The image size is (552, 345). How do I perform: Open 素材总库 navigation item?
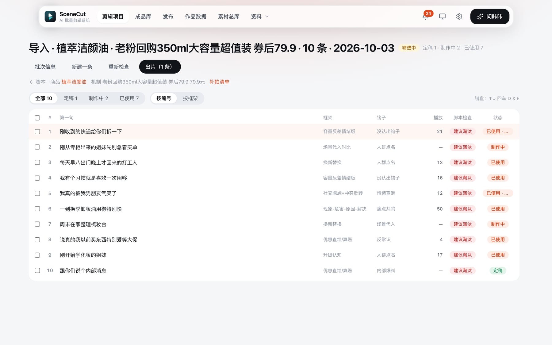coord(228,17)
